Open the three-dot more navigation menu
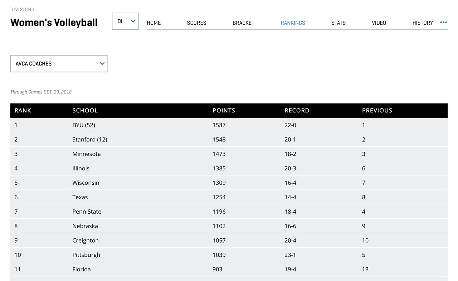458x281 pixels. (x=444, y=23)
